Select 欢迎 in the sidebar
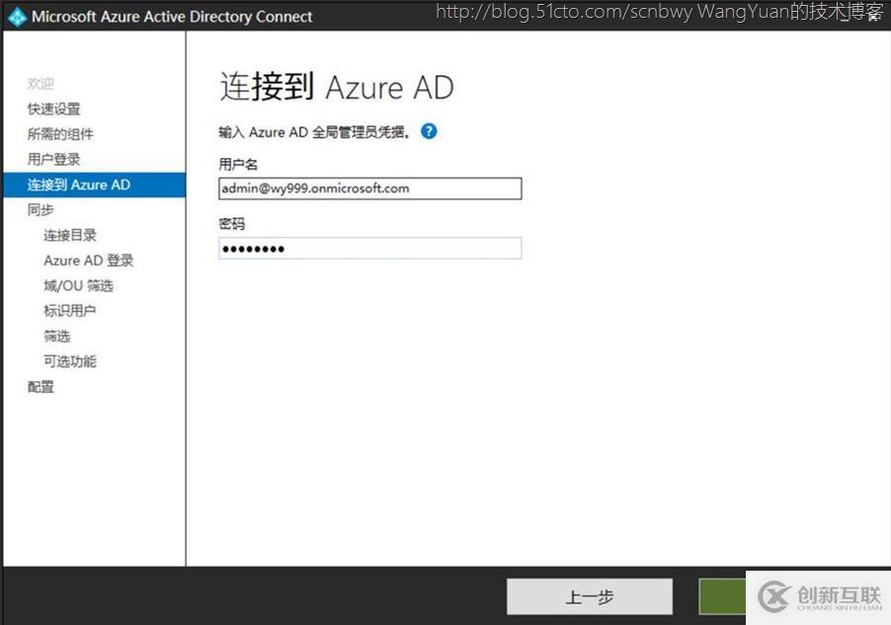The image size is (891, 625). tap(40, 84)
